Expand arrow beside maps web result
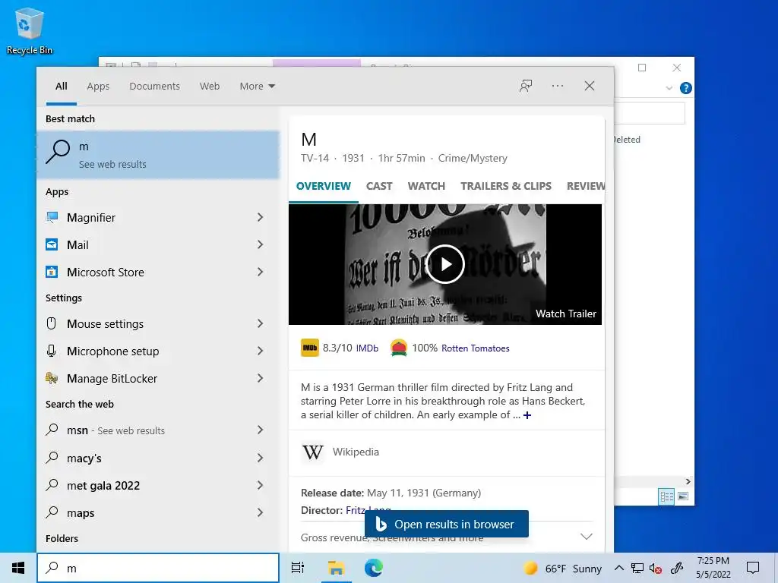Viewport: 778px width, 583px height. [x=260, y=512]
